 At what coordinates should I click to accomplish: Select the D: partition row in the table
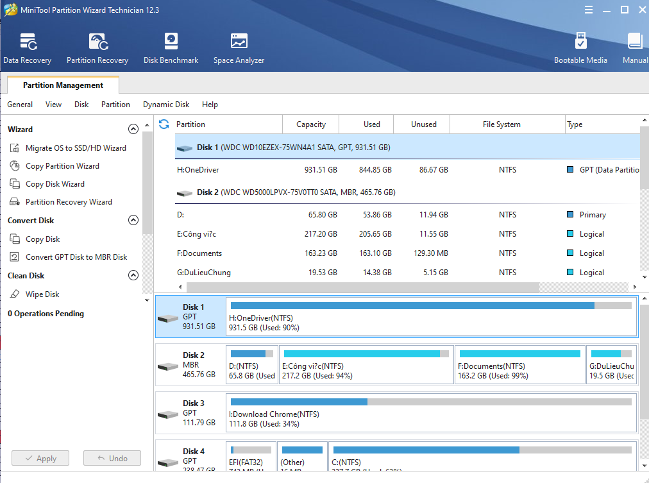point(407,214)
